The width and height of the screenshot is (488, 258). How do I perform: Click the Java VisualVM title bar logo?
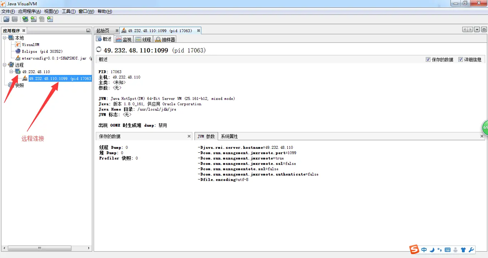4,4
